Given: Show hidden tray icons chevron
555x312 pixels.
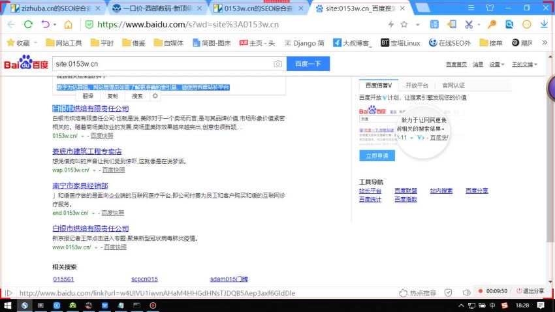Looking at the screenshot, I should point(461,305).
